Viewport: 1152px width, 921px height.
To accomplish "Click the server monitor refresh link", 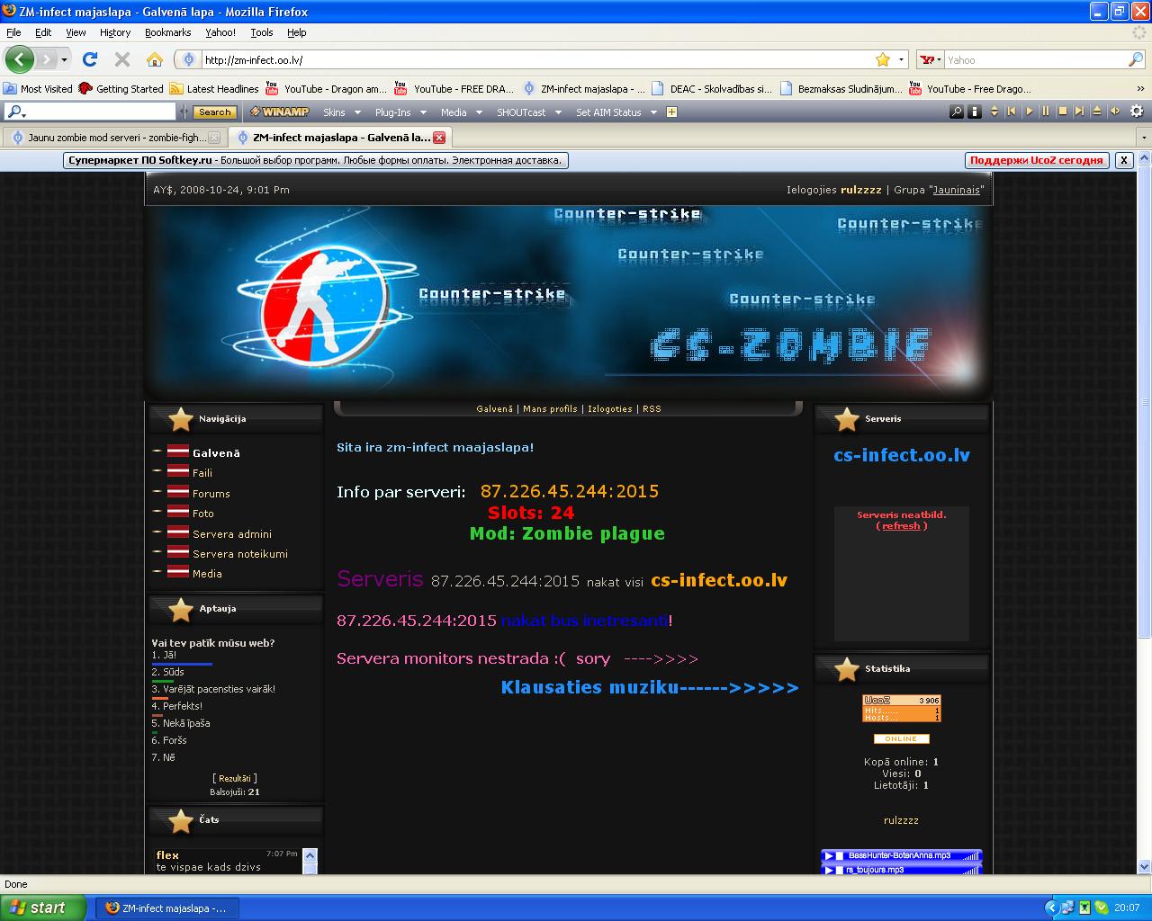I will [901, 526].
